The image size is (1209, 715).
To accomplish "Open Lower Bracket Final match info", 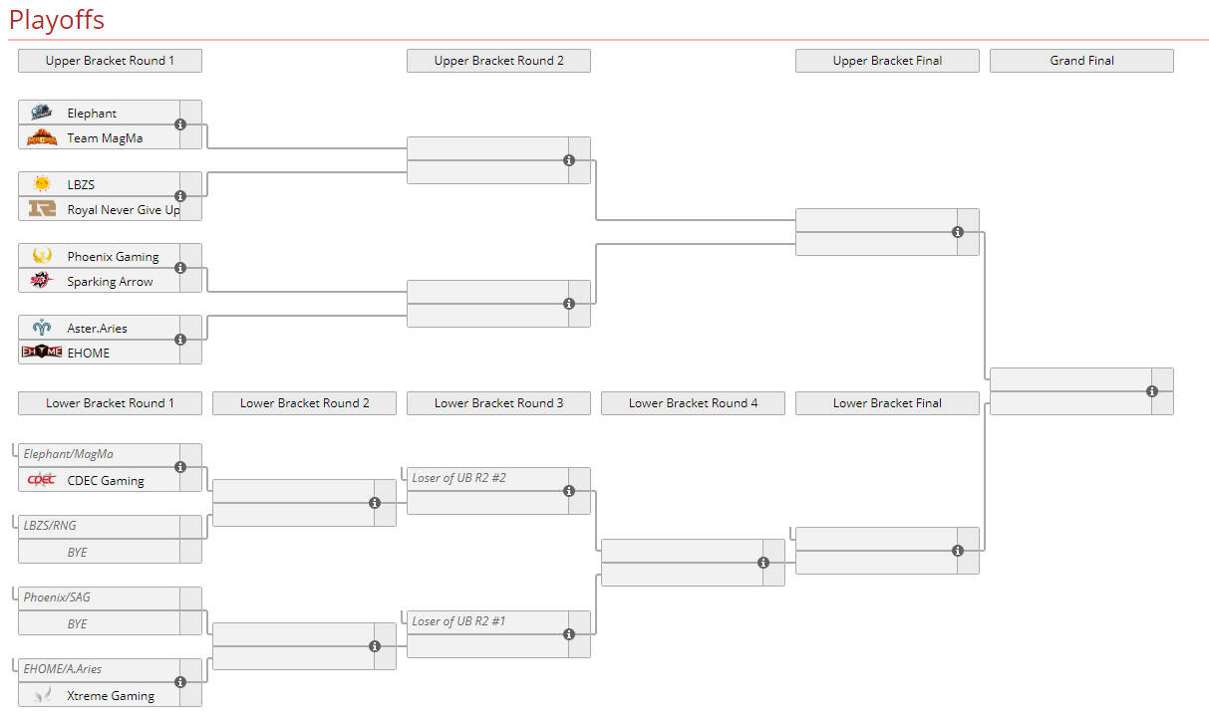I will (958, 551).
